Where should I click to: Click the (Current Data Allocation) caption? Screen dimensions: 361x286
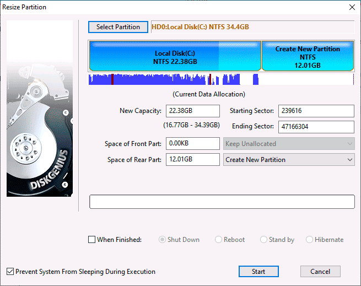pyautogui.click(x=209, y=94)
